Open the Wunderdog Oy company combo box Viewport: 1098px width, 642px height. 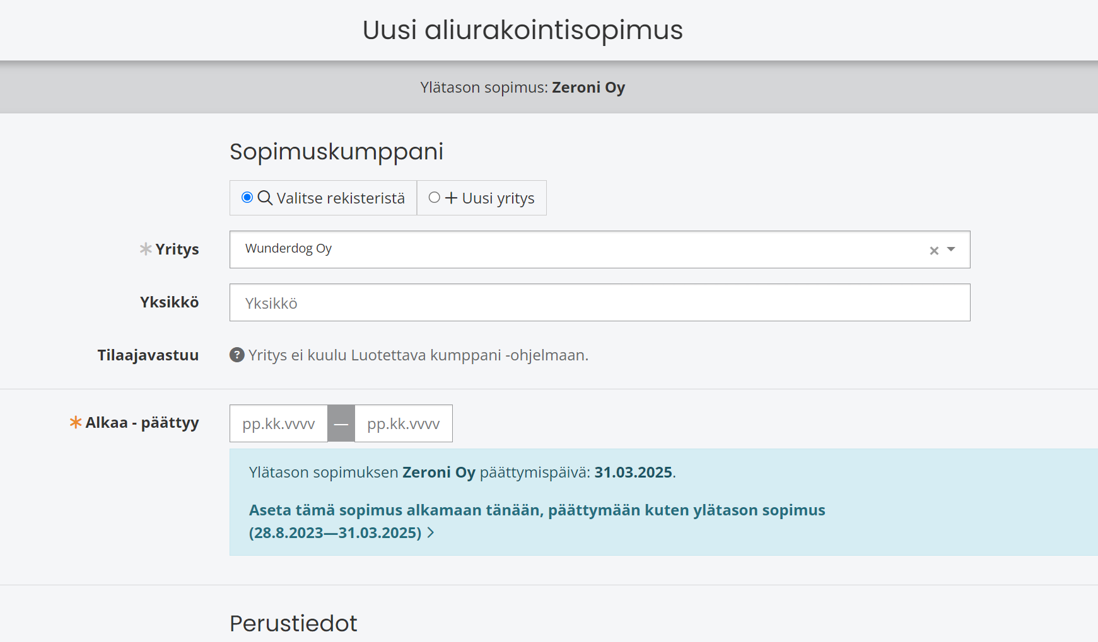[x=599, y=249]
